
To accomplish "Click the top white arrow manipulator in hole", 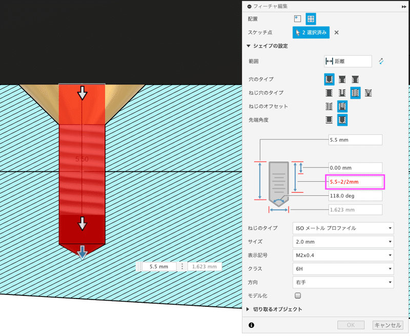I will 83,93.
